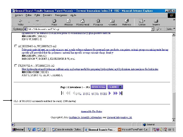183x137 pixels.
Task: Jump to last page navigation icon
Action: [x=121, y=93]
